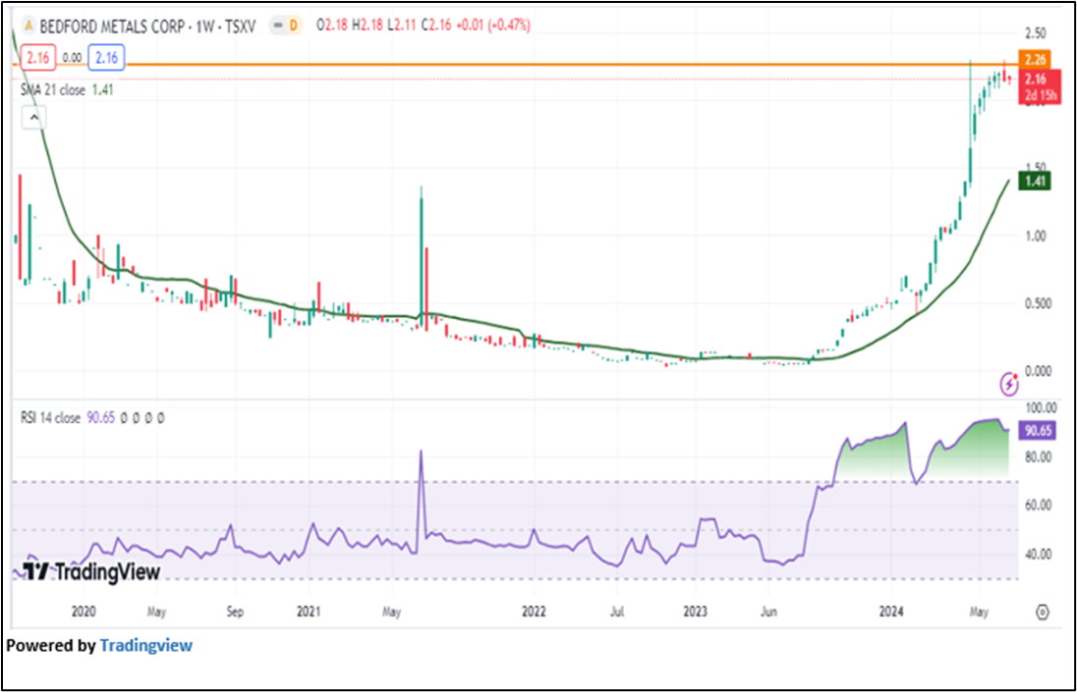Click the red 2.16 current price label
Viewport: 1077px width, 692px height.
click(1040, 86)
